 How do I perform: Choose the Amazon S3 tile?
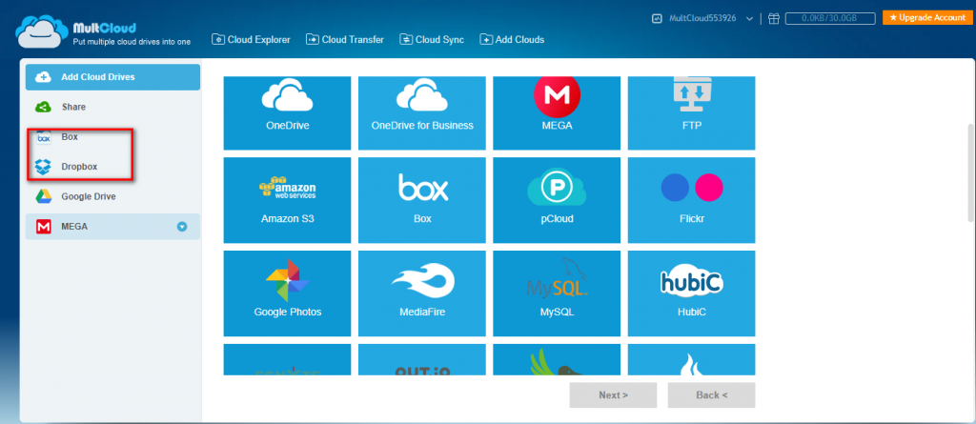[287, 200]
